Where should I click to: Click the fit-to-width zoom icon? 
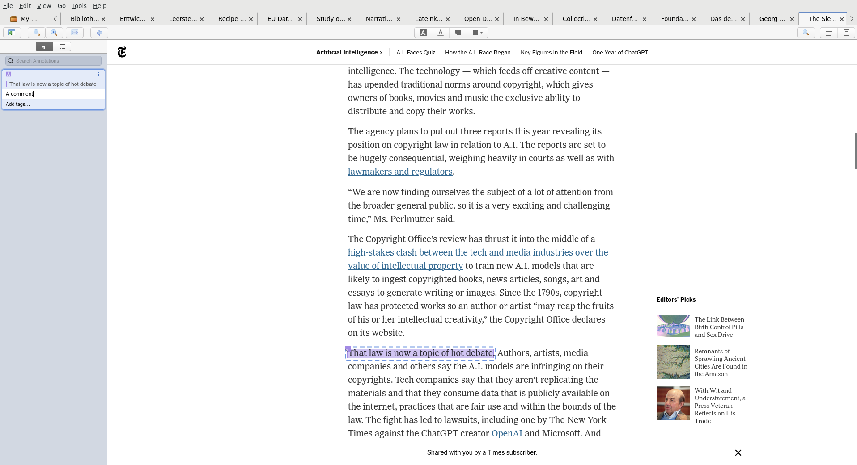coord(75,33)
